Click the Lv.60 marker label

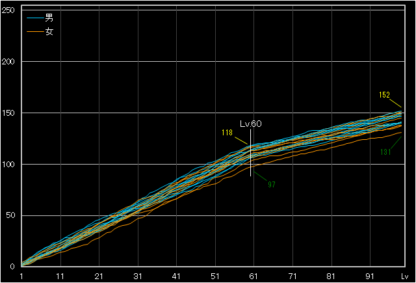point(251,124)
